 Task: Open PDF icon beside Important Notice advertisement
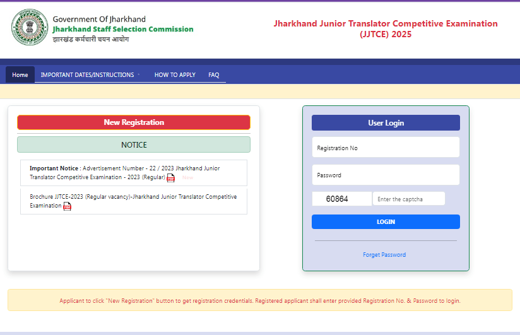click(x=170, y=178)
